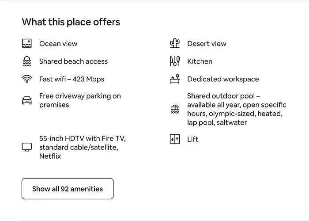Click the Dedicated workspace label
This screenshot has width=309, height=221.
point(223,79)
